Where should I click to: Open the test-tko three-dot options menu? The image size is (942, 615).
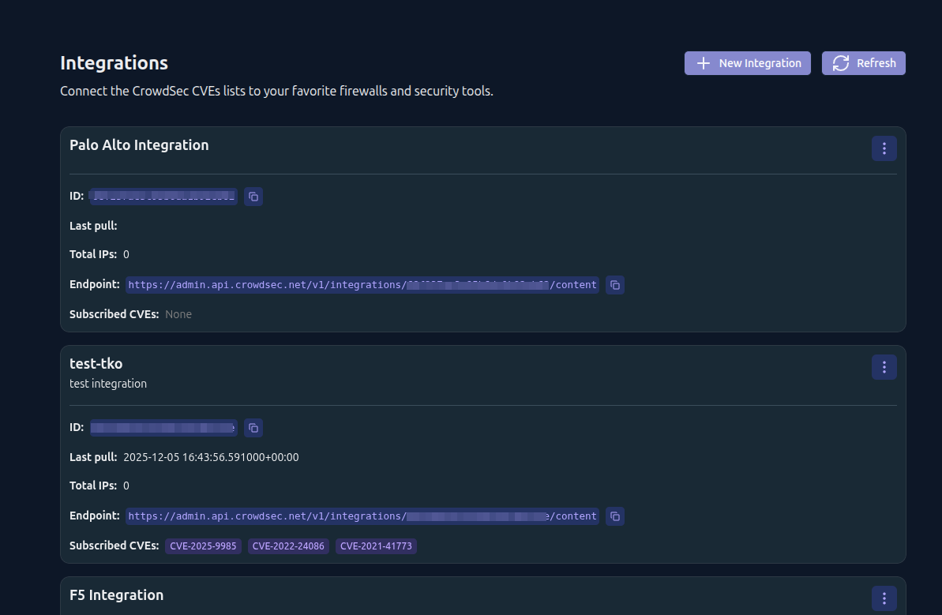point(884,366)
